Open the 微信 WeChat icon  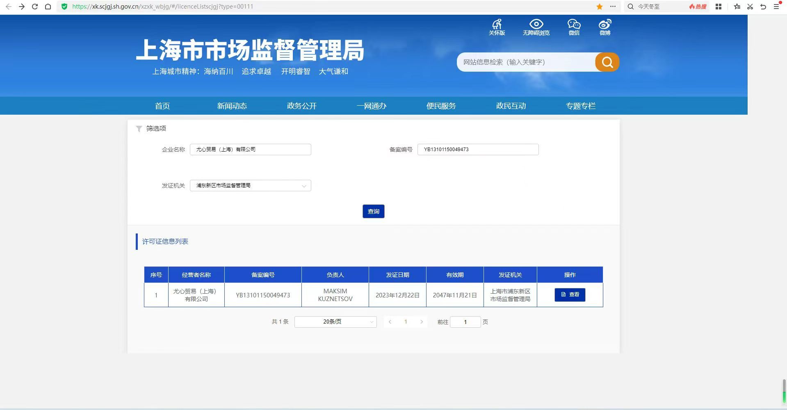coord(574,27)
